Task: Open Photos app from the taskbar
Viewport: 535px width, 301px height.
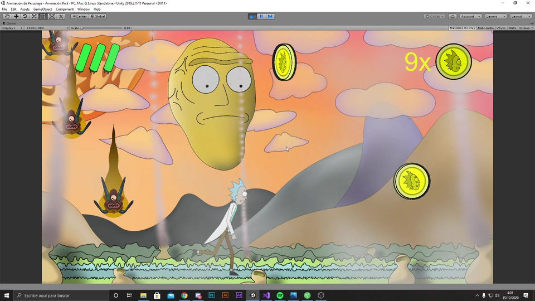Action: coord(294,295)
